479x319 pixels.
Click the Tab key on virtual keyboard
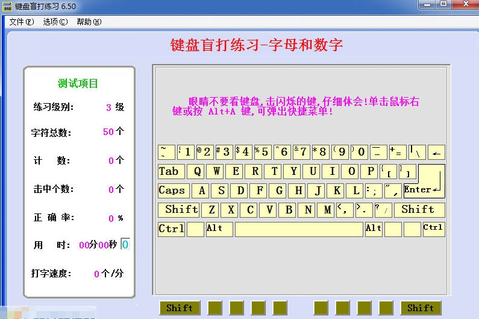[x=171, y=171]
